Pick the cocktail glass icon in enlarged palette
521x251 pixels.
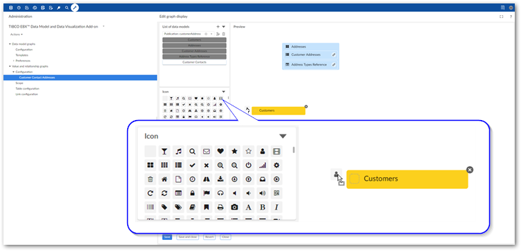pyautogui.click(x=164, y=151)
